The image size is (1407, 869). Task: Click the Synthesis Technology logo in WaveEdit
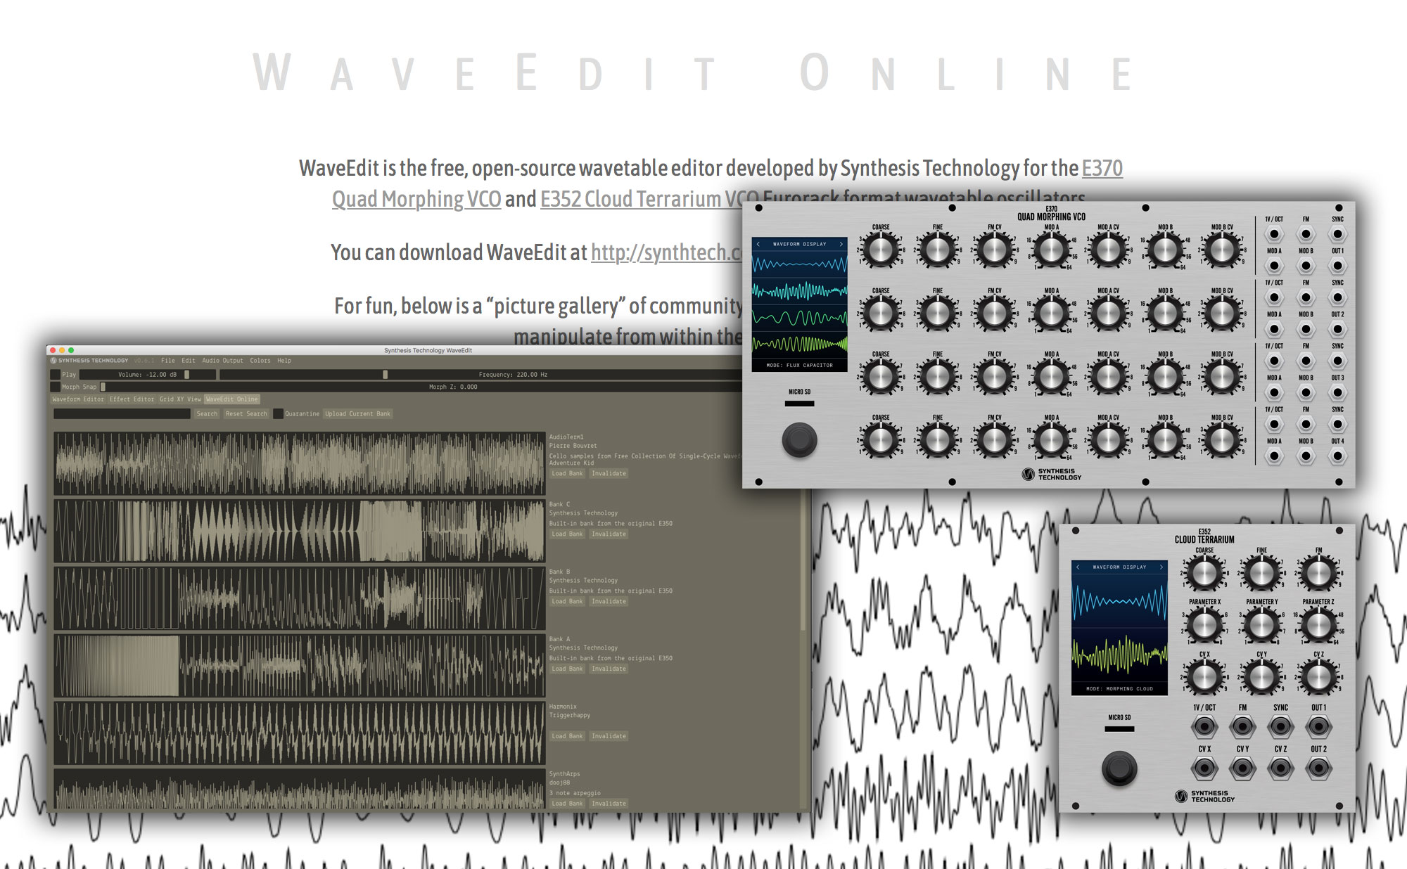click(90, 361)
